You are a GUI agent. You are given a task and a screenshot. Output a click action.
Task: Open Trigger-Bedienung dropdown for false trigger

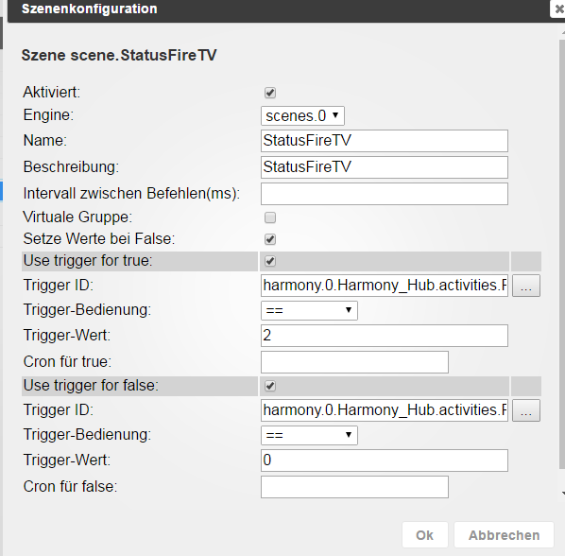pos(309,435)
